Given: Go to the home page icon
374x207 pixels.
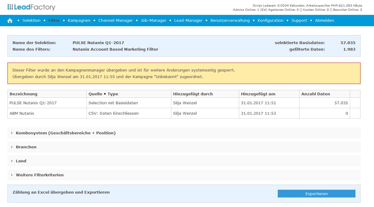Looking at the screenshot, I should (x=10, y=21).
